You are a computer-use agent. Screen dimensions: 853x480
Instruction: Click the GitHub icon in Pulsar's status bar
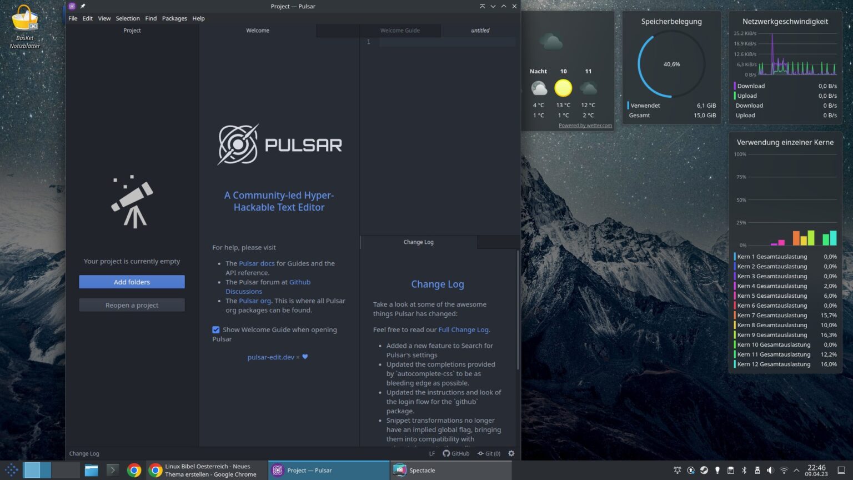click(x=447, y=453)
